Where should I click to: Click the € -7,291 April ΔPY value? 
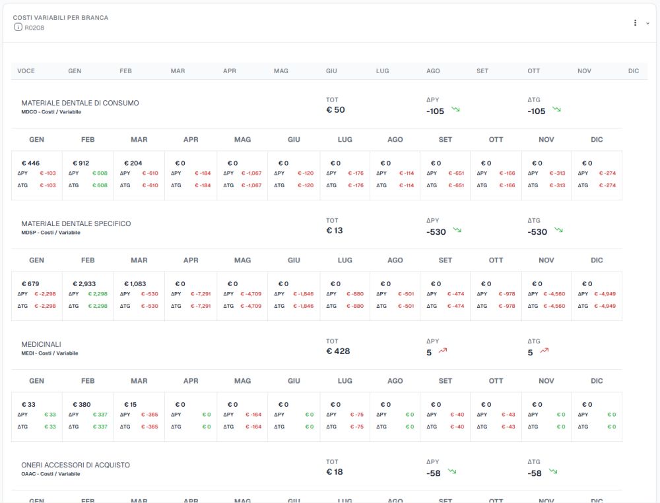[201, 294]
